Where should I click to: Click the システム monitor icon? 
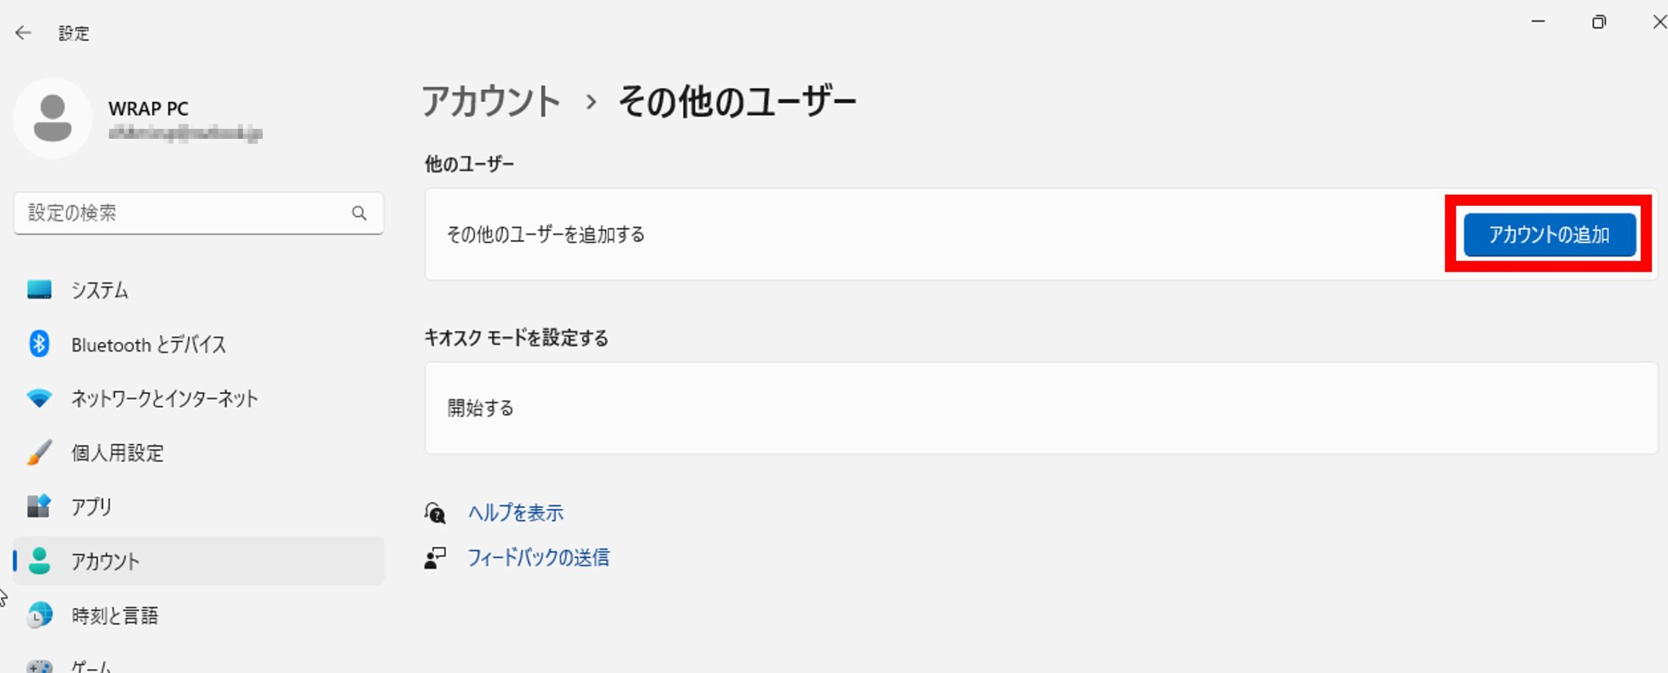click(39, 289)
